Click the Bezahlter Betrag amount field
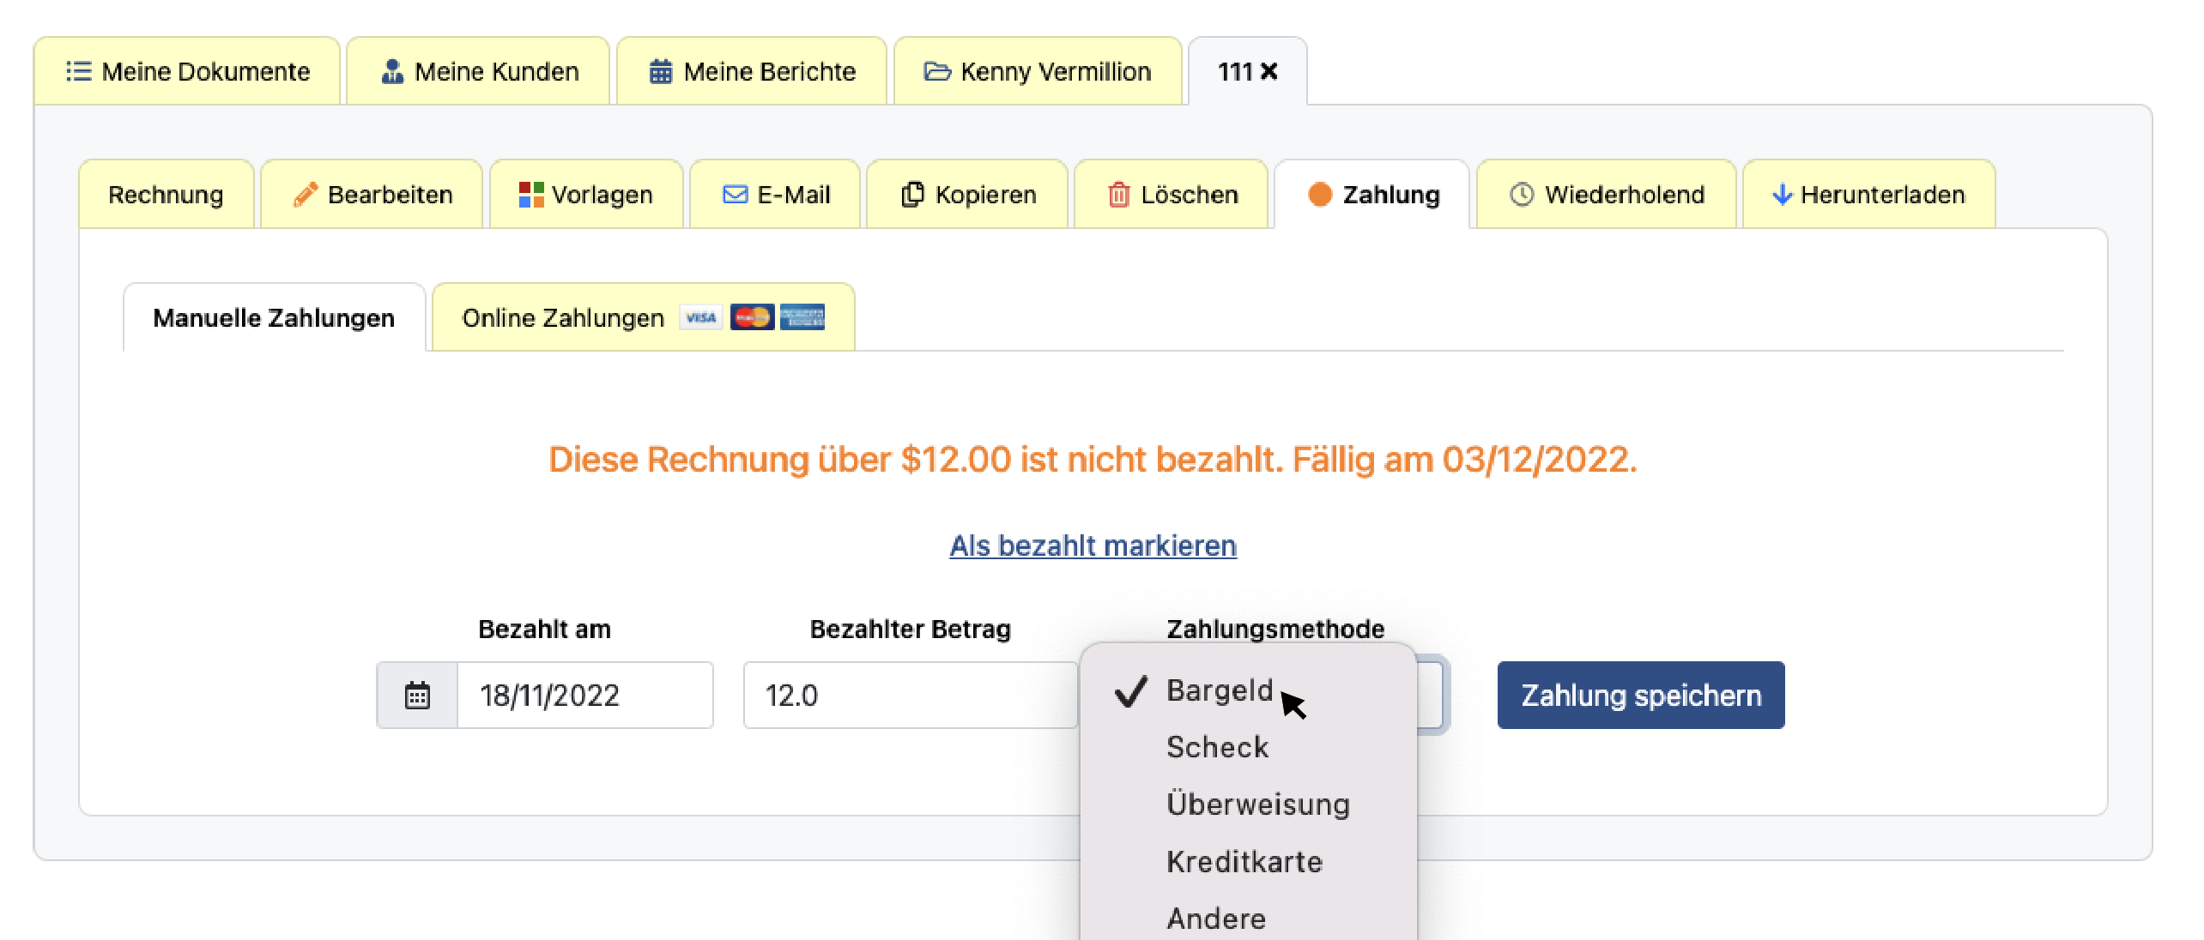This screenshot has width=2204, height=940. (911, 695)
